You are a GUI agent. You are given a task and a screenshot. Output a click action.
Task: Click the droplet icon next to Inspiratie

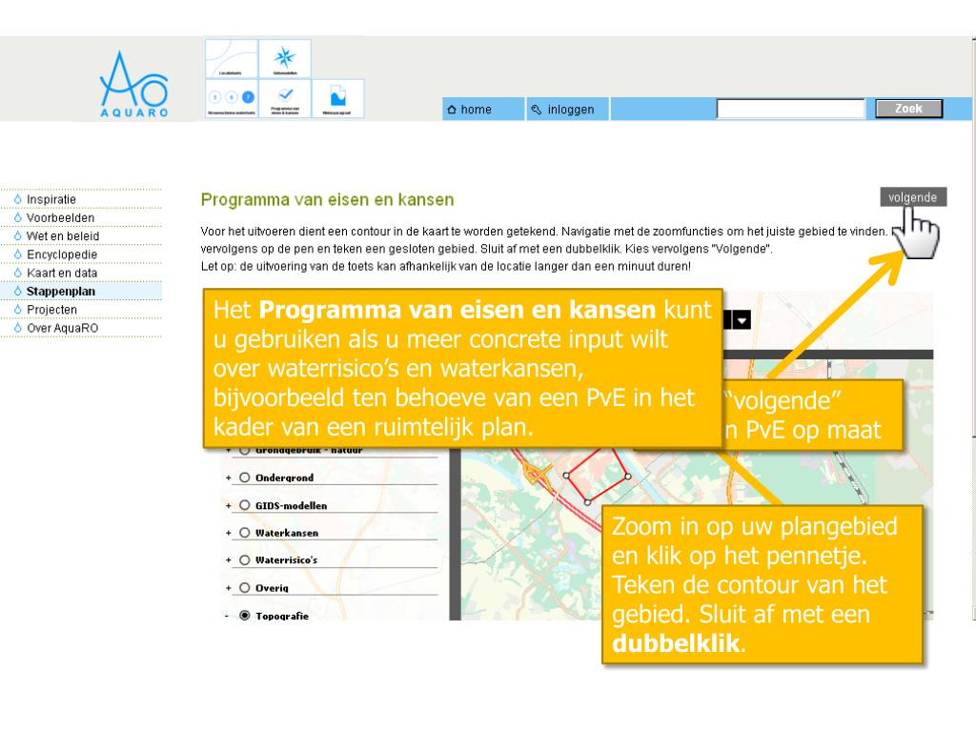point(17,199)
